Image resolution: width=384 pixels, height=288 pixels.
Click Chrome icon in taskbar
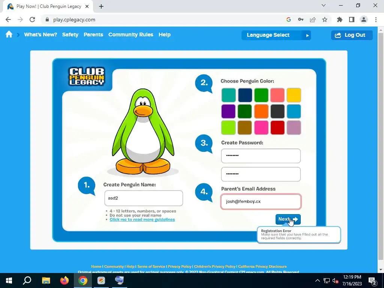[83, 280]
